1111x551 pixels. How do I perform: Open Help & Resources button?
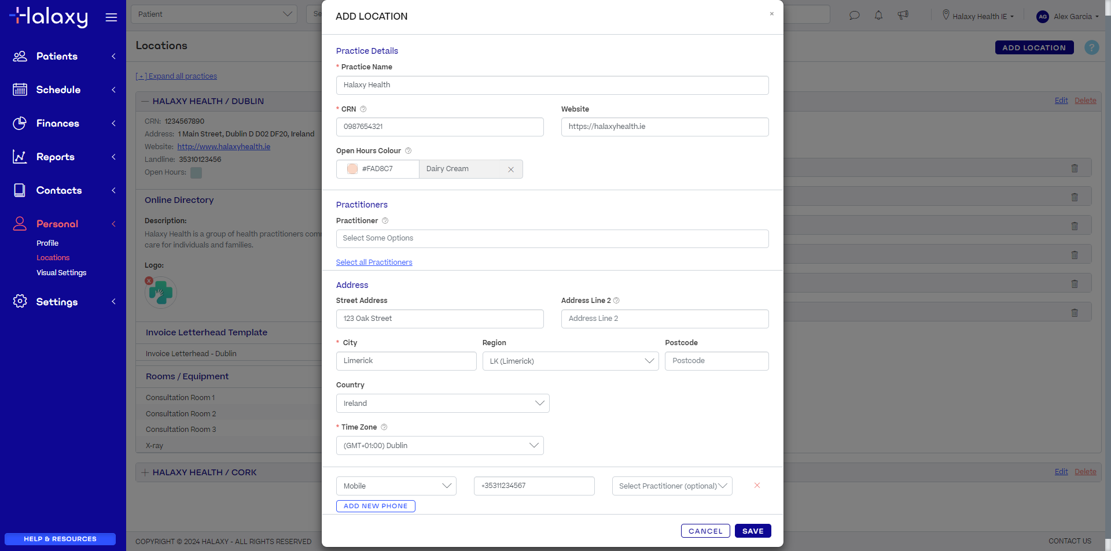(x=60, y=539)
